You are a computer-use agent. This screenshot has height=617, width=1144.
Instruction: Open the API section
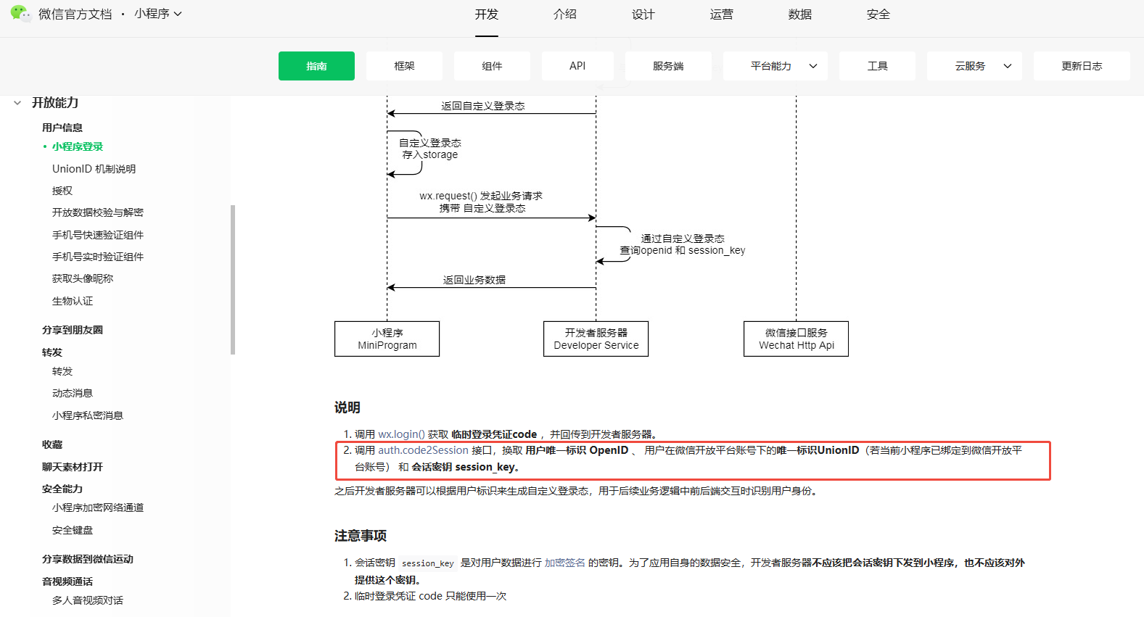[577, 66]
